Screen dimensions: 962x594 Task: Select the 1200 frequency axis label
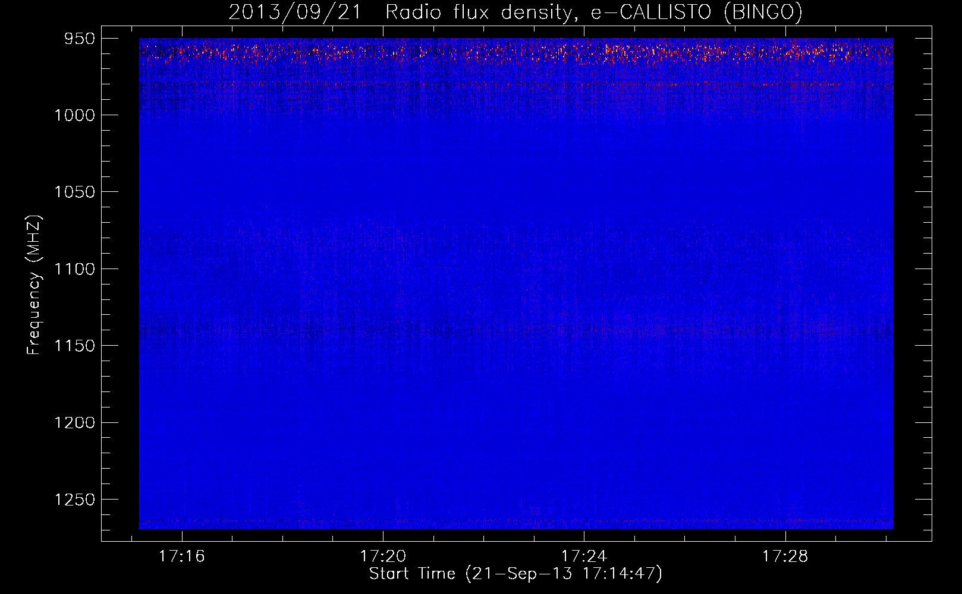[75, 422]
